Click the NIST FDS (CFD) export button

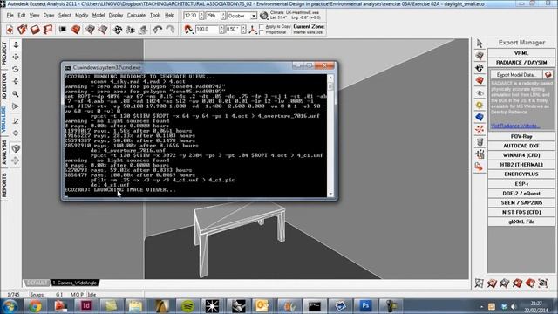click(x=521, y=212)
